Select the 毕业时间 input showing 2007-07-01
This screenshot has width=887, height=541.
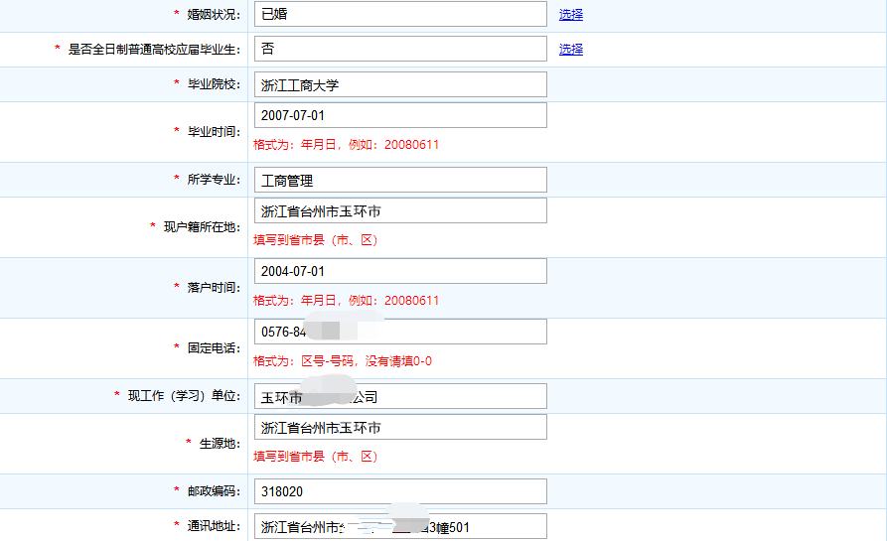pyautogui.click(x=400, y=116)
